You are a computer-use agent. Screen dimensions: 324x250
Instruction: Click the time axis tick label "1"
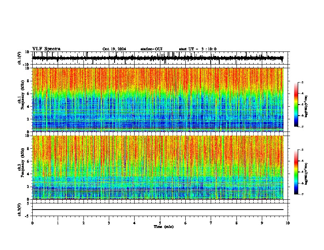click(58, 223)
